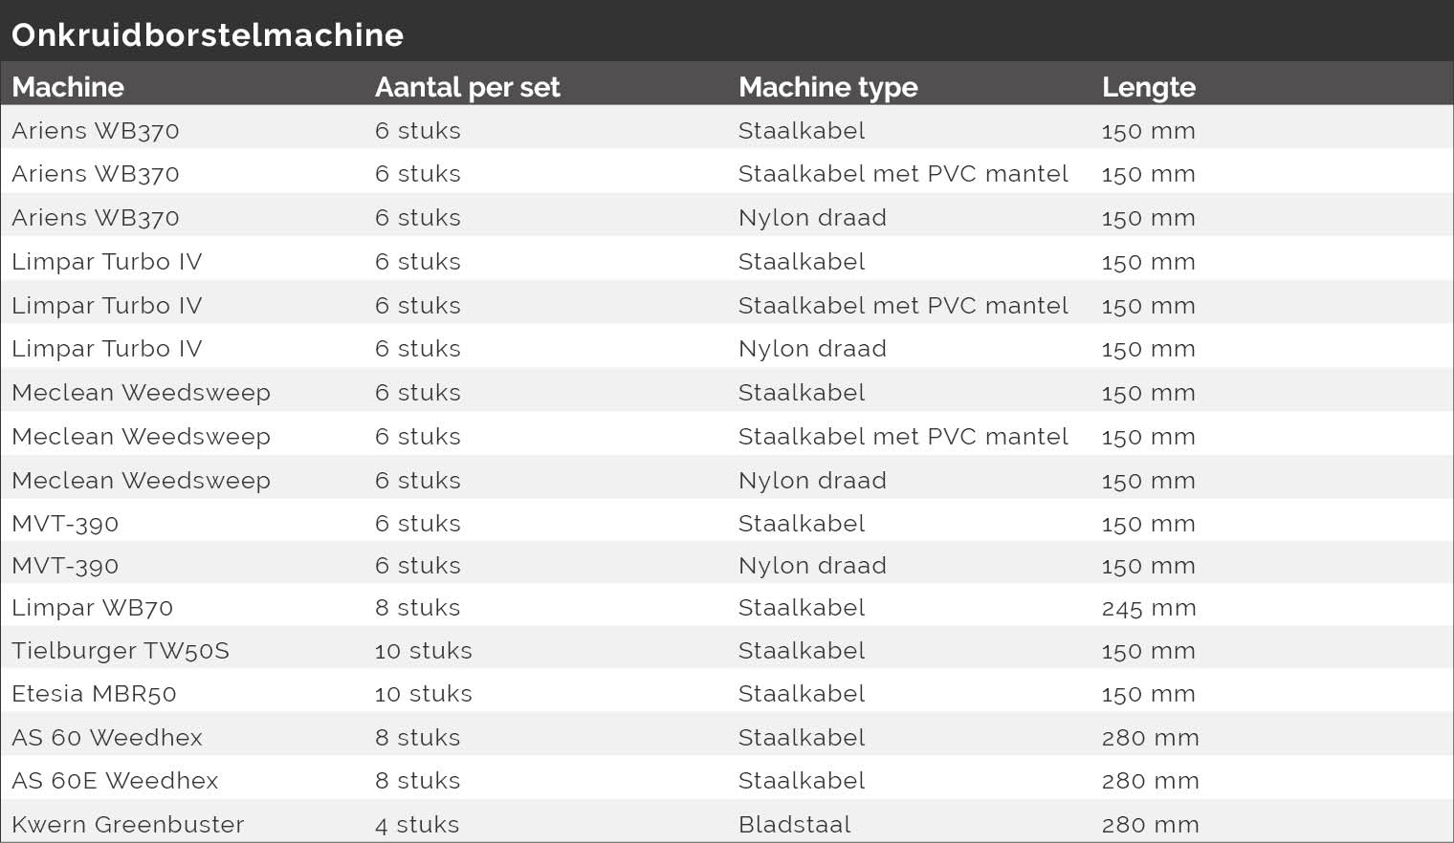The image size is (1454, 843).
Task: Select the Machine column header
Action: (x=68, y=87)
